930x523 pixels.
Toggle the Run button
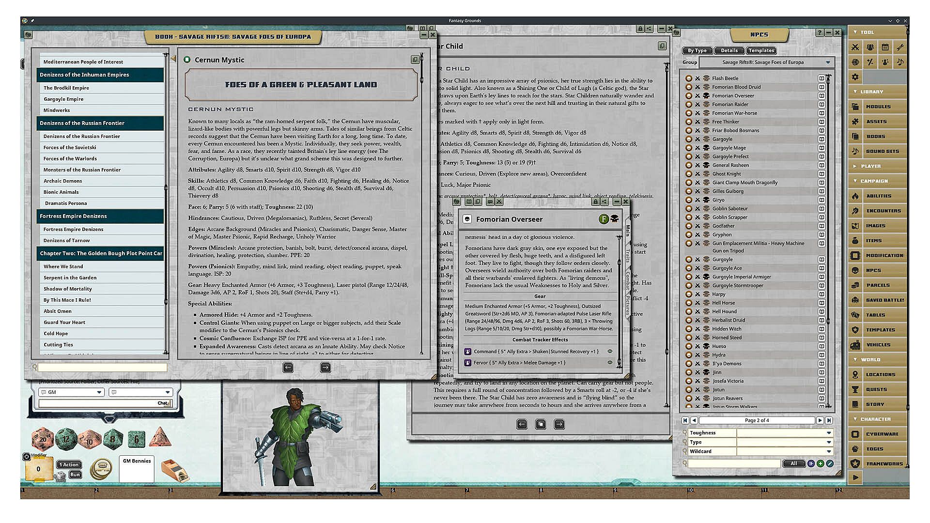click(x=75, y=475)
